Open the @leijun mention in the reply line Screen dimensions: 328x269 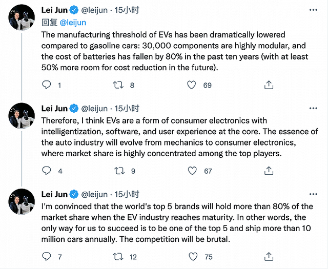pyautogui.click(x=73, y=22)
